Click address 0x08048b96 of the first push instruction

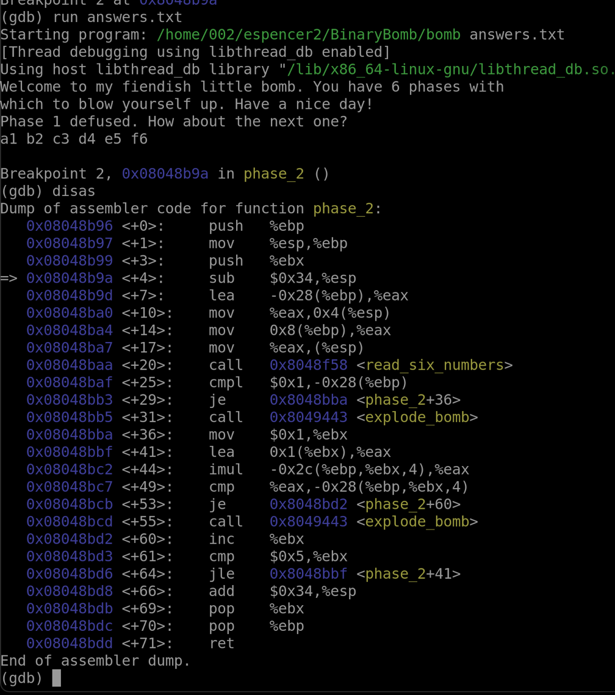pyautogui.click(x=69, y=226)
